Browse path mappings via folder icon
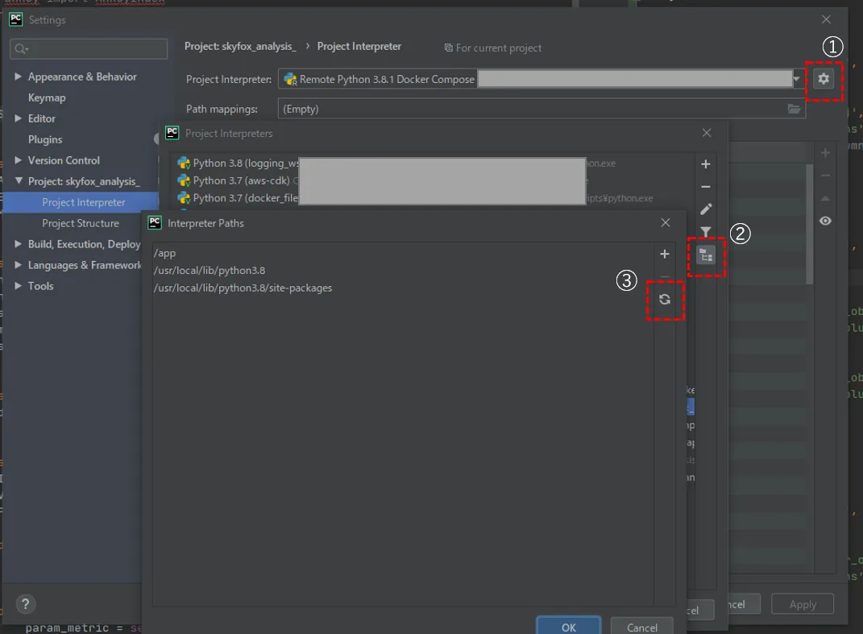Viewport: 863px width, 634px height. pos(794,109)
